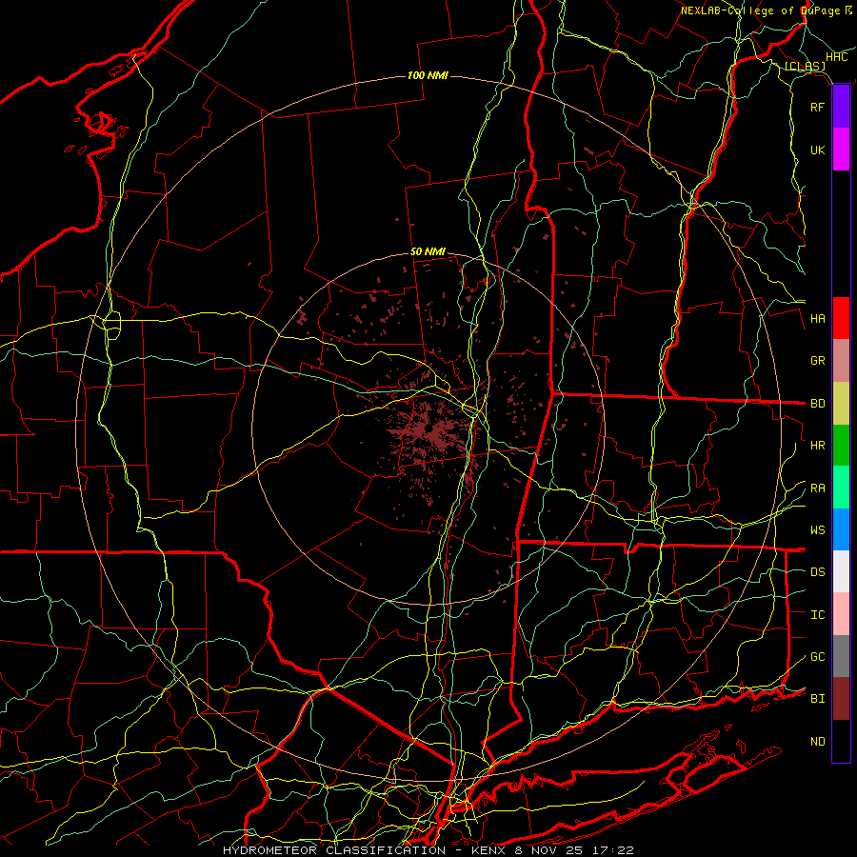Image resolution: width=857 pixels, height=857 pixels.
Task: Select the GC gray legend block
Action: [x=841, y=656]
